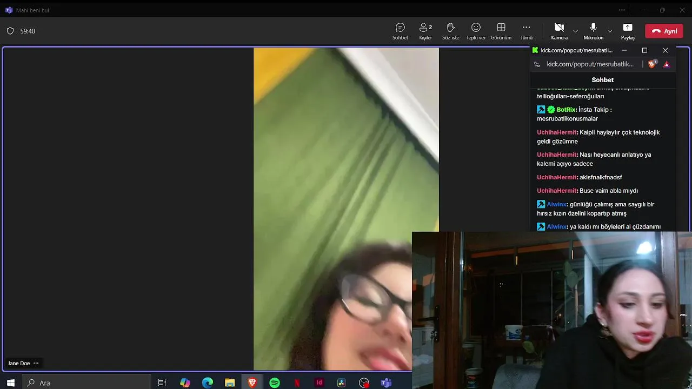Open Netflix from the taskbar
This screenshot has height=389, width=692.
coord(297,383)
